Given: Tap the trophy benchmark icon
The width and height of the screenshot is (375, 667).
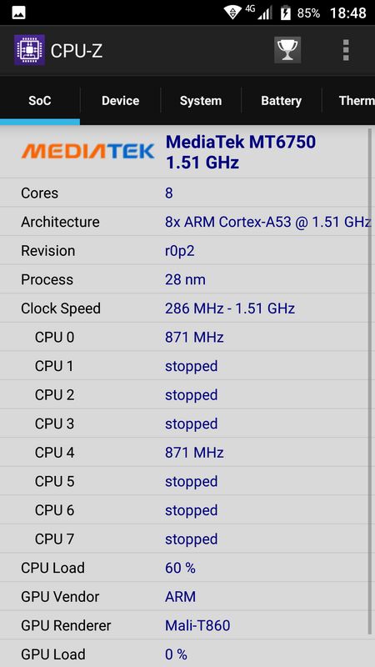Looking at the screenshot, I should pos(287,50).
